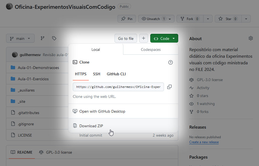
Task: Open the 0 forks link
Action: 202,112
